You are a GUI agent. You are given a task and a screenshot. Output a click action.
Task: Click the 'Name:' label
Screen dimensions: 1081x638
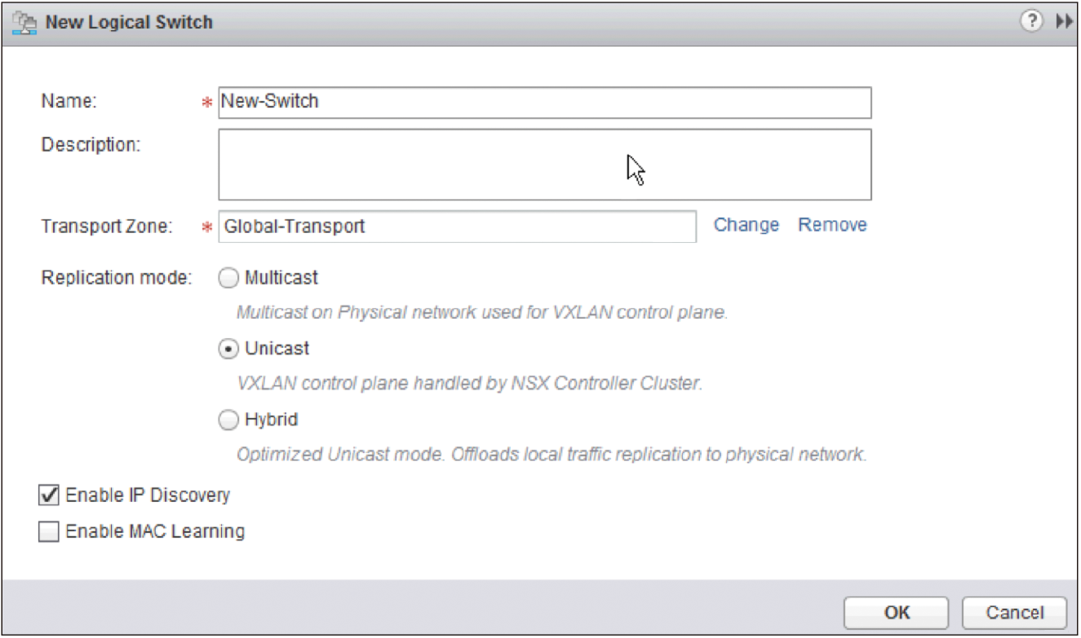[69, 102]
